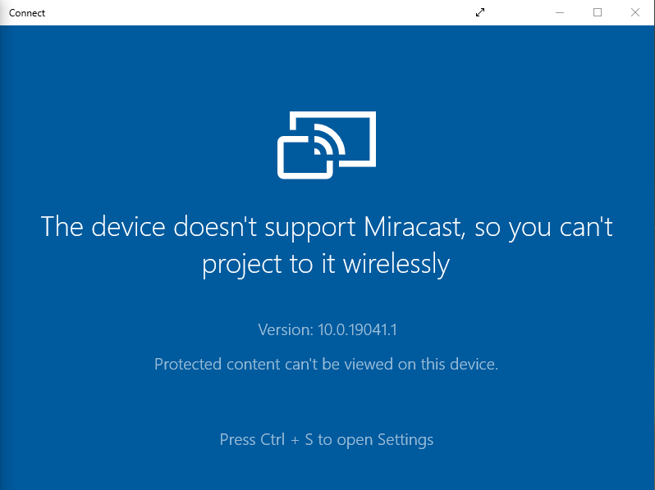Select the Miracast not supported heading message
The image size is (655, 490).
(327, 246)
